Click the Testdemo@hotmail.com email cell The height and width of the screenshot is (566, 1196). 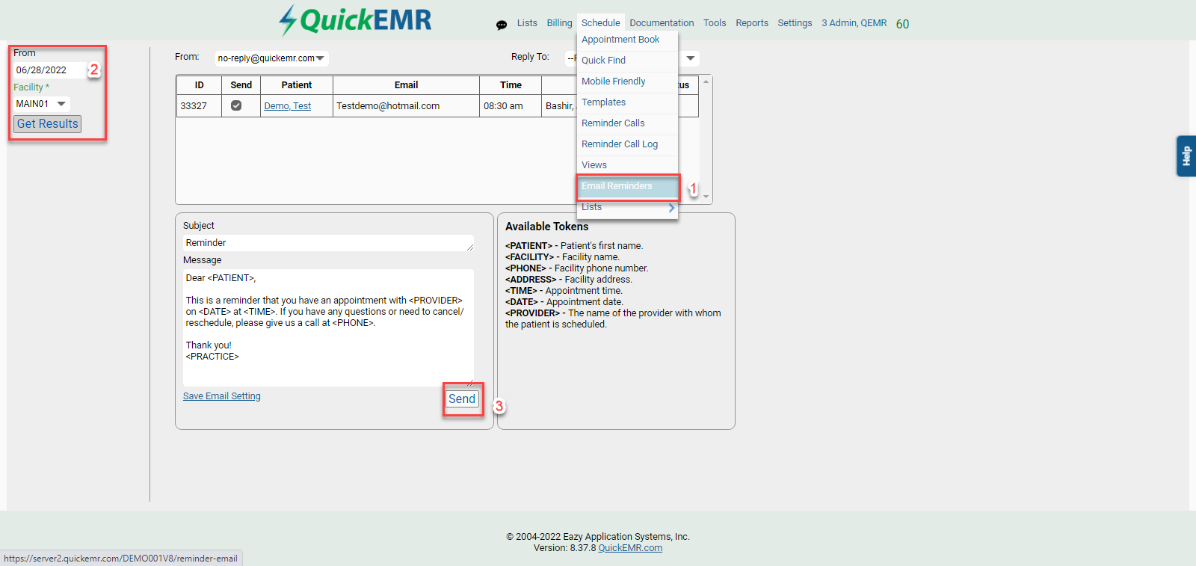[406, 106]
